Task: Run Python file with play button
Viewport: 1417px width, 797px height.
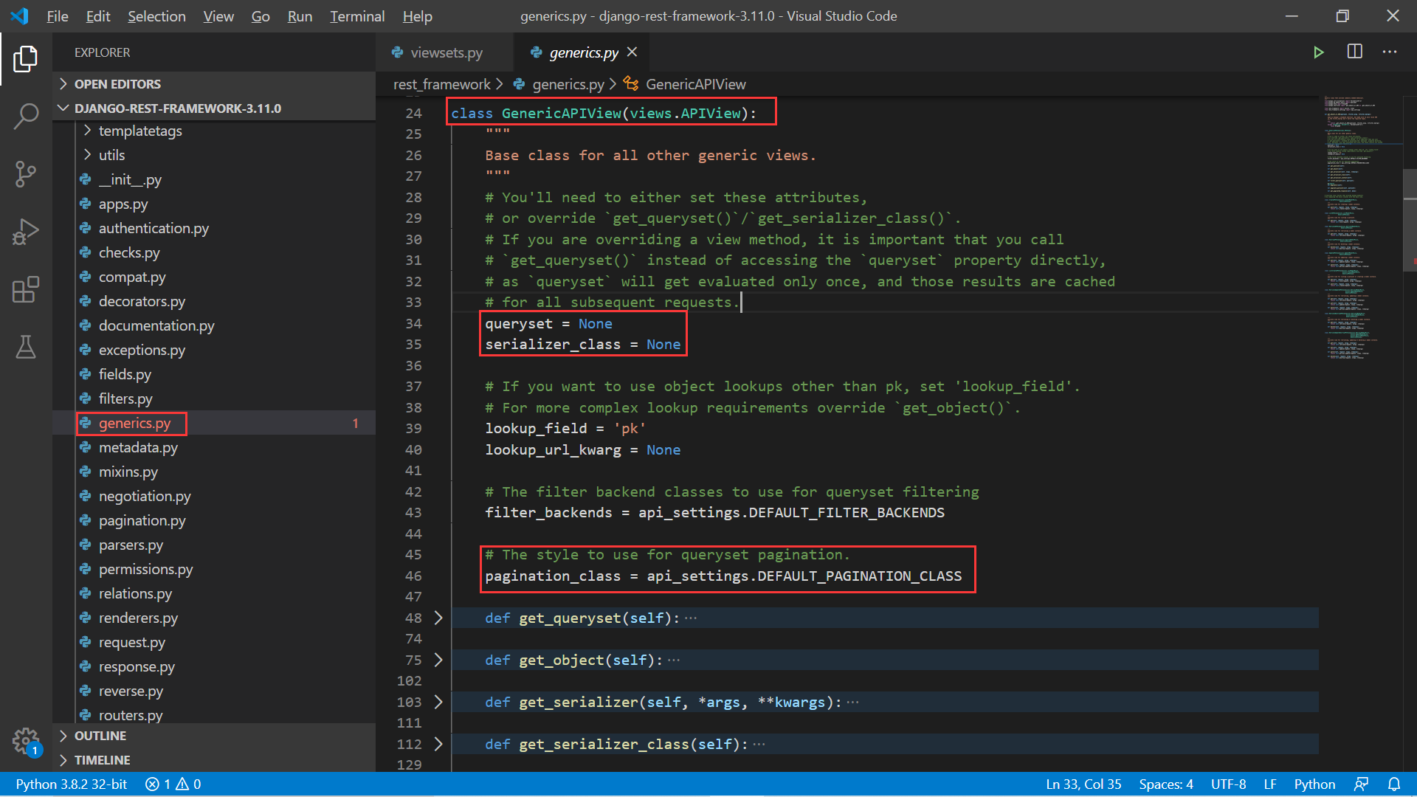Action: point(1318,52)
